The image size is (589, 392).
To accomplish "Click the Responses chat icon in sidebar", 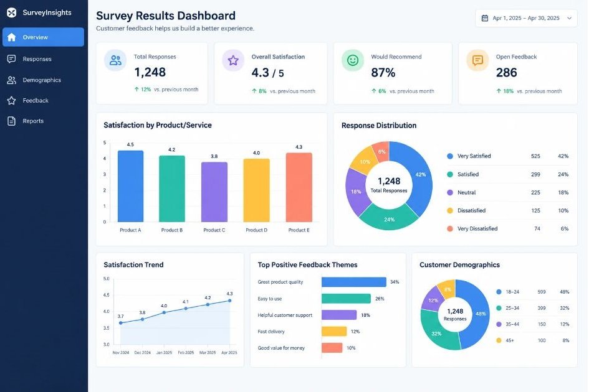I will (x=12, y=59).
